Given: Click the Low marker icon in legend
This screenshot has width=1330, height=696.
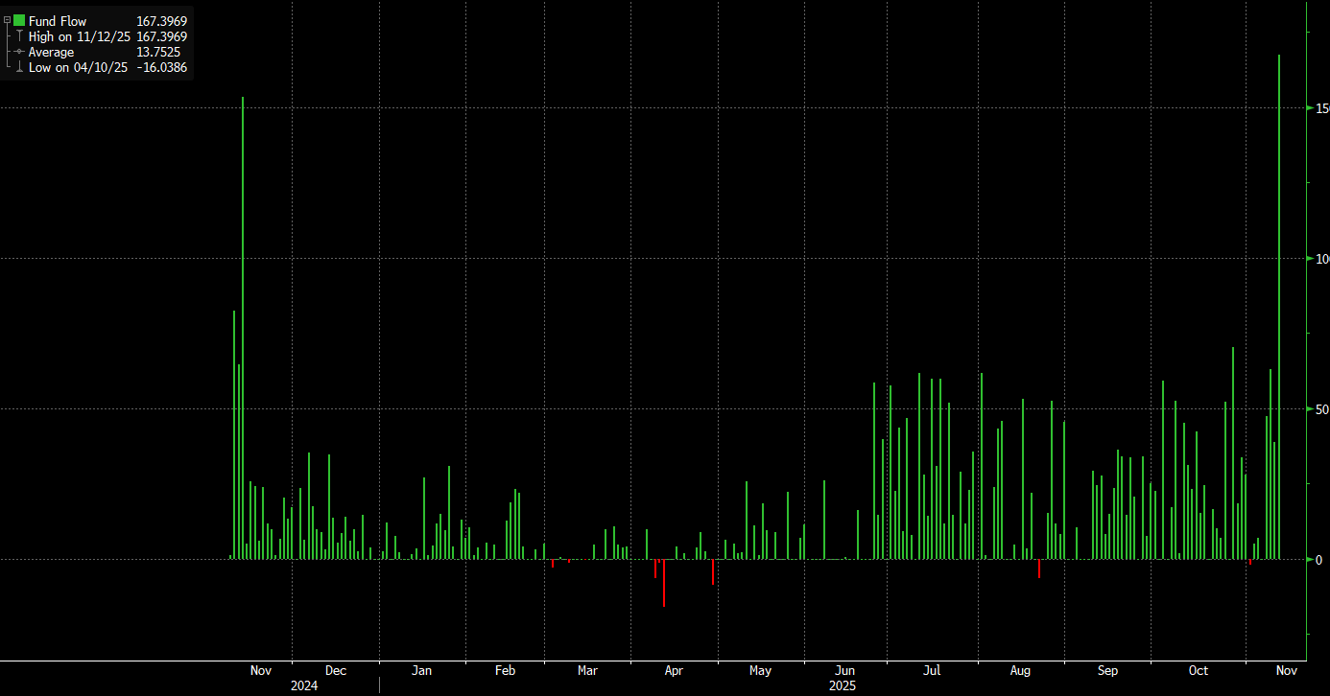Looking at the screenshot, I should (x=19, y=67).
